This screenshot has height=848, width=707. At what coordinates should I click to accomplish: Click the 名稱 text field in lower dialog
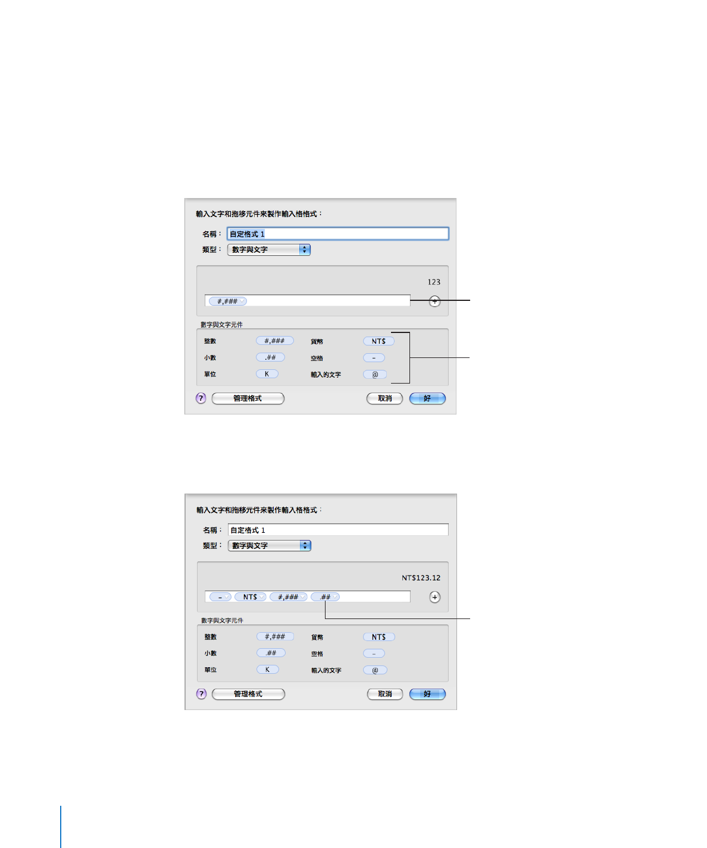tap(338, 530)
